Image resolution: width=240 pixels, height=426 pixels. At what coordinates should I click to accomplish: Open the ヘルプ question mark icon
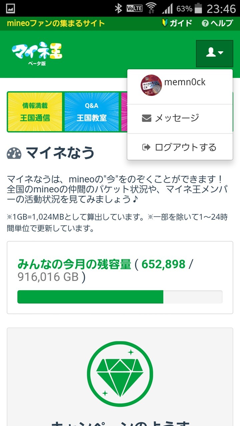205,23
